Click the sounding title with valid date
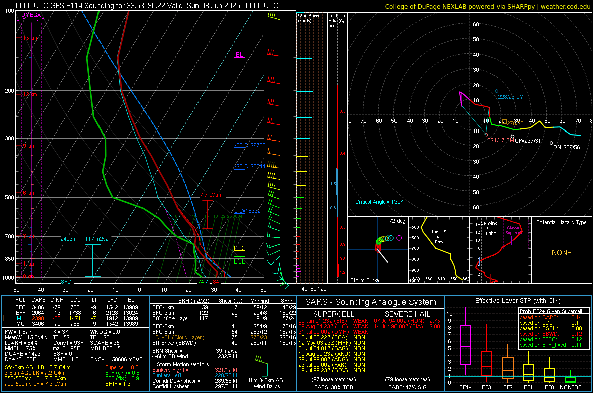Viewport: 593px width, 393px height. tap(147, 6)
